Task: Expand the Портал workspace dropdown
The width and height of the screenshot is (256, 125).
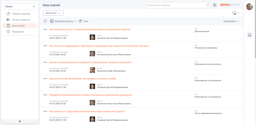Action: 34,6
